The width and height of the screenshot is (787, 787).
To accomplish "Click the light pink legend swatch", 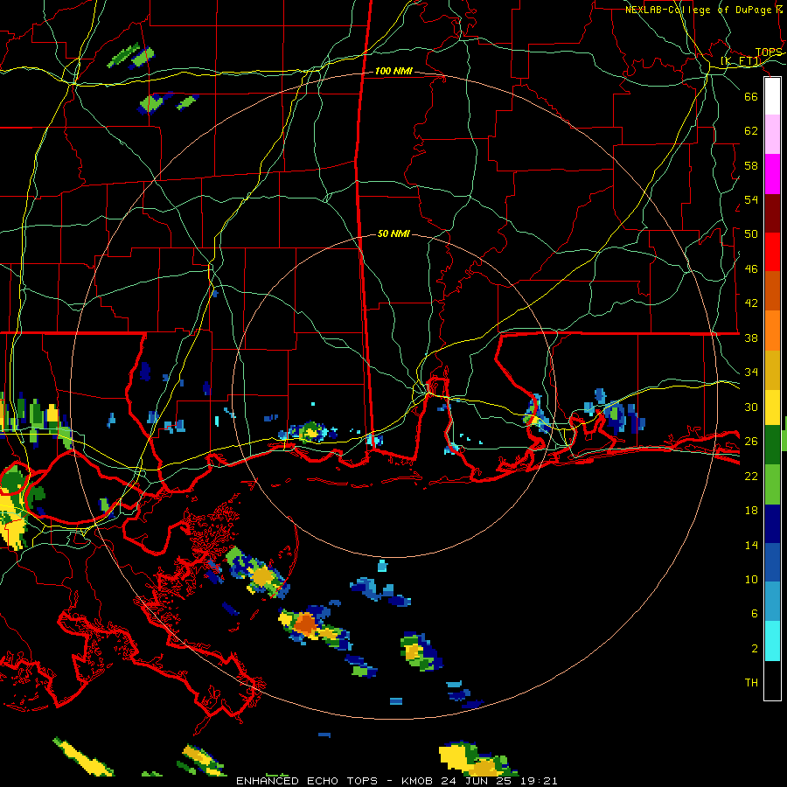I will 772,135.
